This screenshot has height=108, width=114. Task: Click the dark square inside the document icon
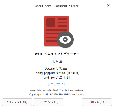pyautogui.click(x=51, y=22)
